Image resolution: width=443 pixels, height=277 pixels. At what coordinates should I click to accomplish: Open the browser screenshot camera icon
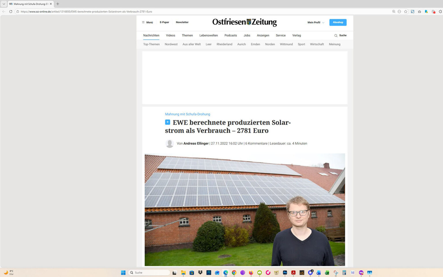click(419, 12)
